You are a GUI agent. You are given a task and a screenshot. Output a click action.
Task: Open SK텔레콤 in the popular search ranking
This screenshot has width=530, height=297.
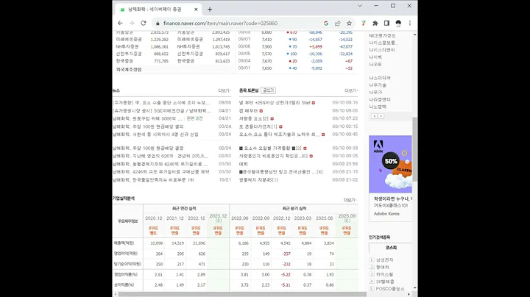coord(385,282)
